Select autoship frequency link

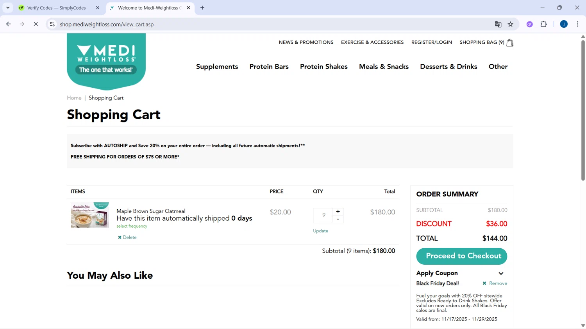click(132, 226)
